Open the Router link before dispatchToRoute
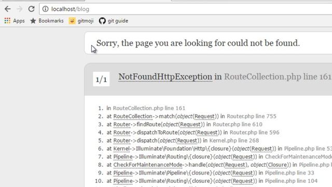The width and height of the screenshot is (332, 187). point(122,132)
